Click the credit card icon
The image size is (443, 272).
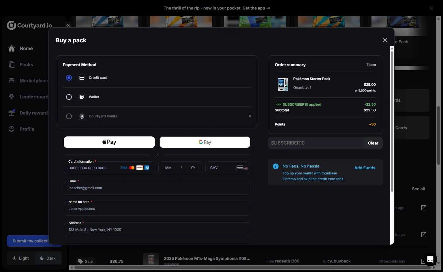[82, 78]
